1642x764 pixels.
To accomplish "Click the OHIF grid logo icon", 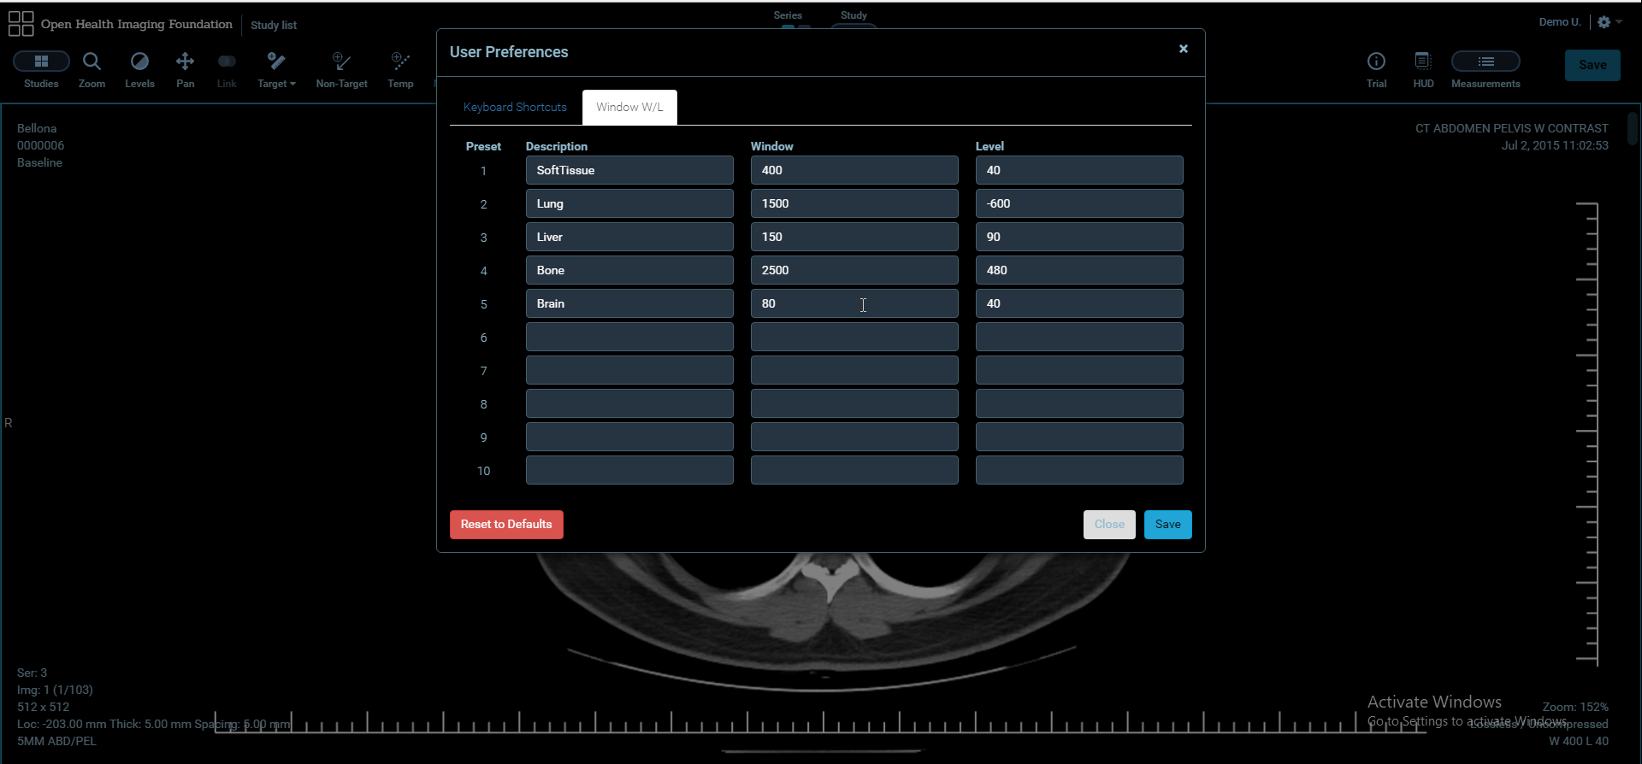I will 21,24.
